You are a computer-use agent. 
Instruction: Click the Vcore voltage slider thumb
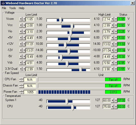[x=60, y=20]
